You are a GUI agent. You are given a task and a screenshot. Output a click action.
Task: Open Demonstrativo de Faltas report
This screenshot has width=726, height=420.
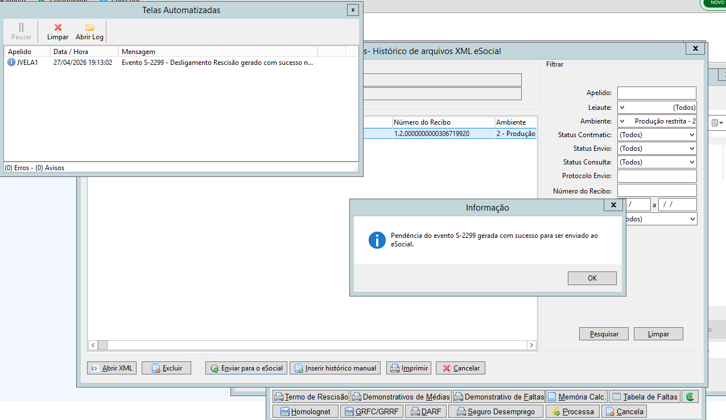tap(498, 397)
